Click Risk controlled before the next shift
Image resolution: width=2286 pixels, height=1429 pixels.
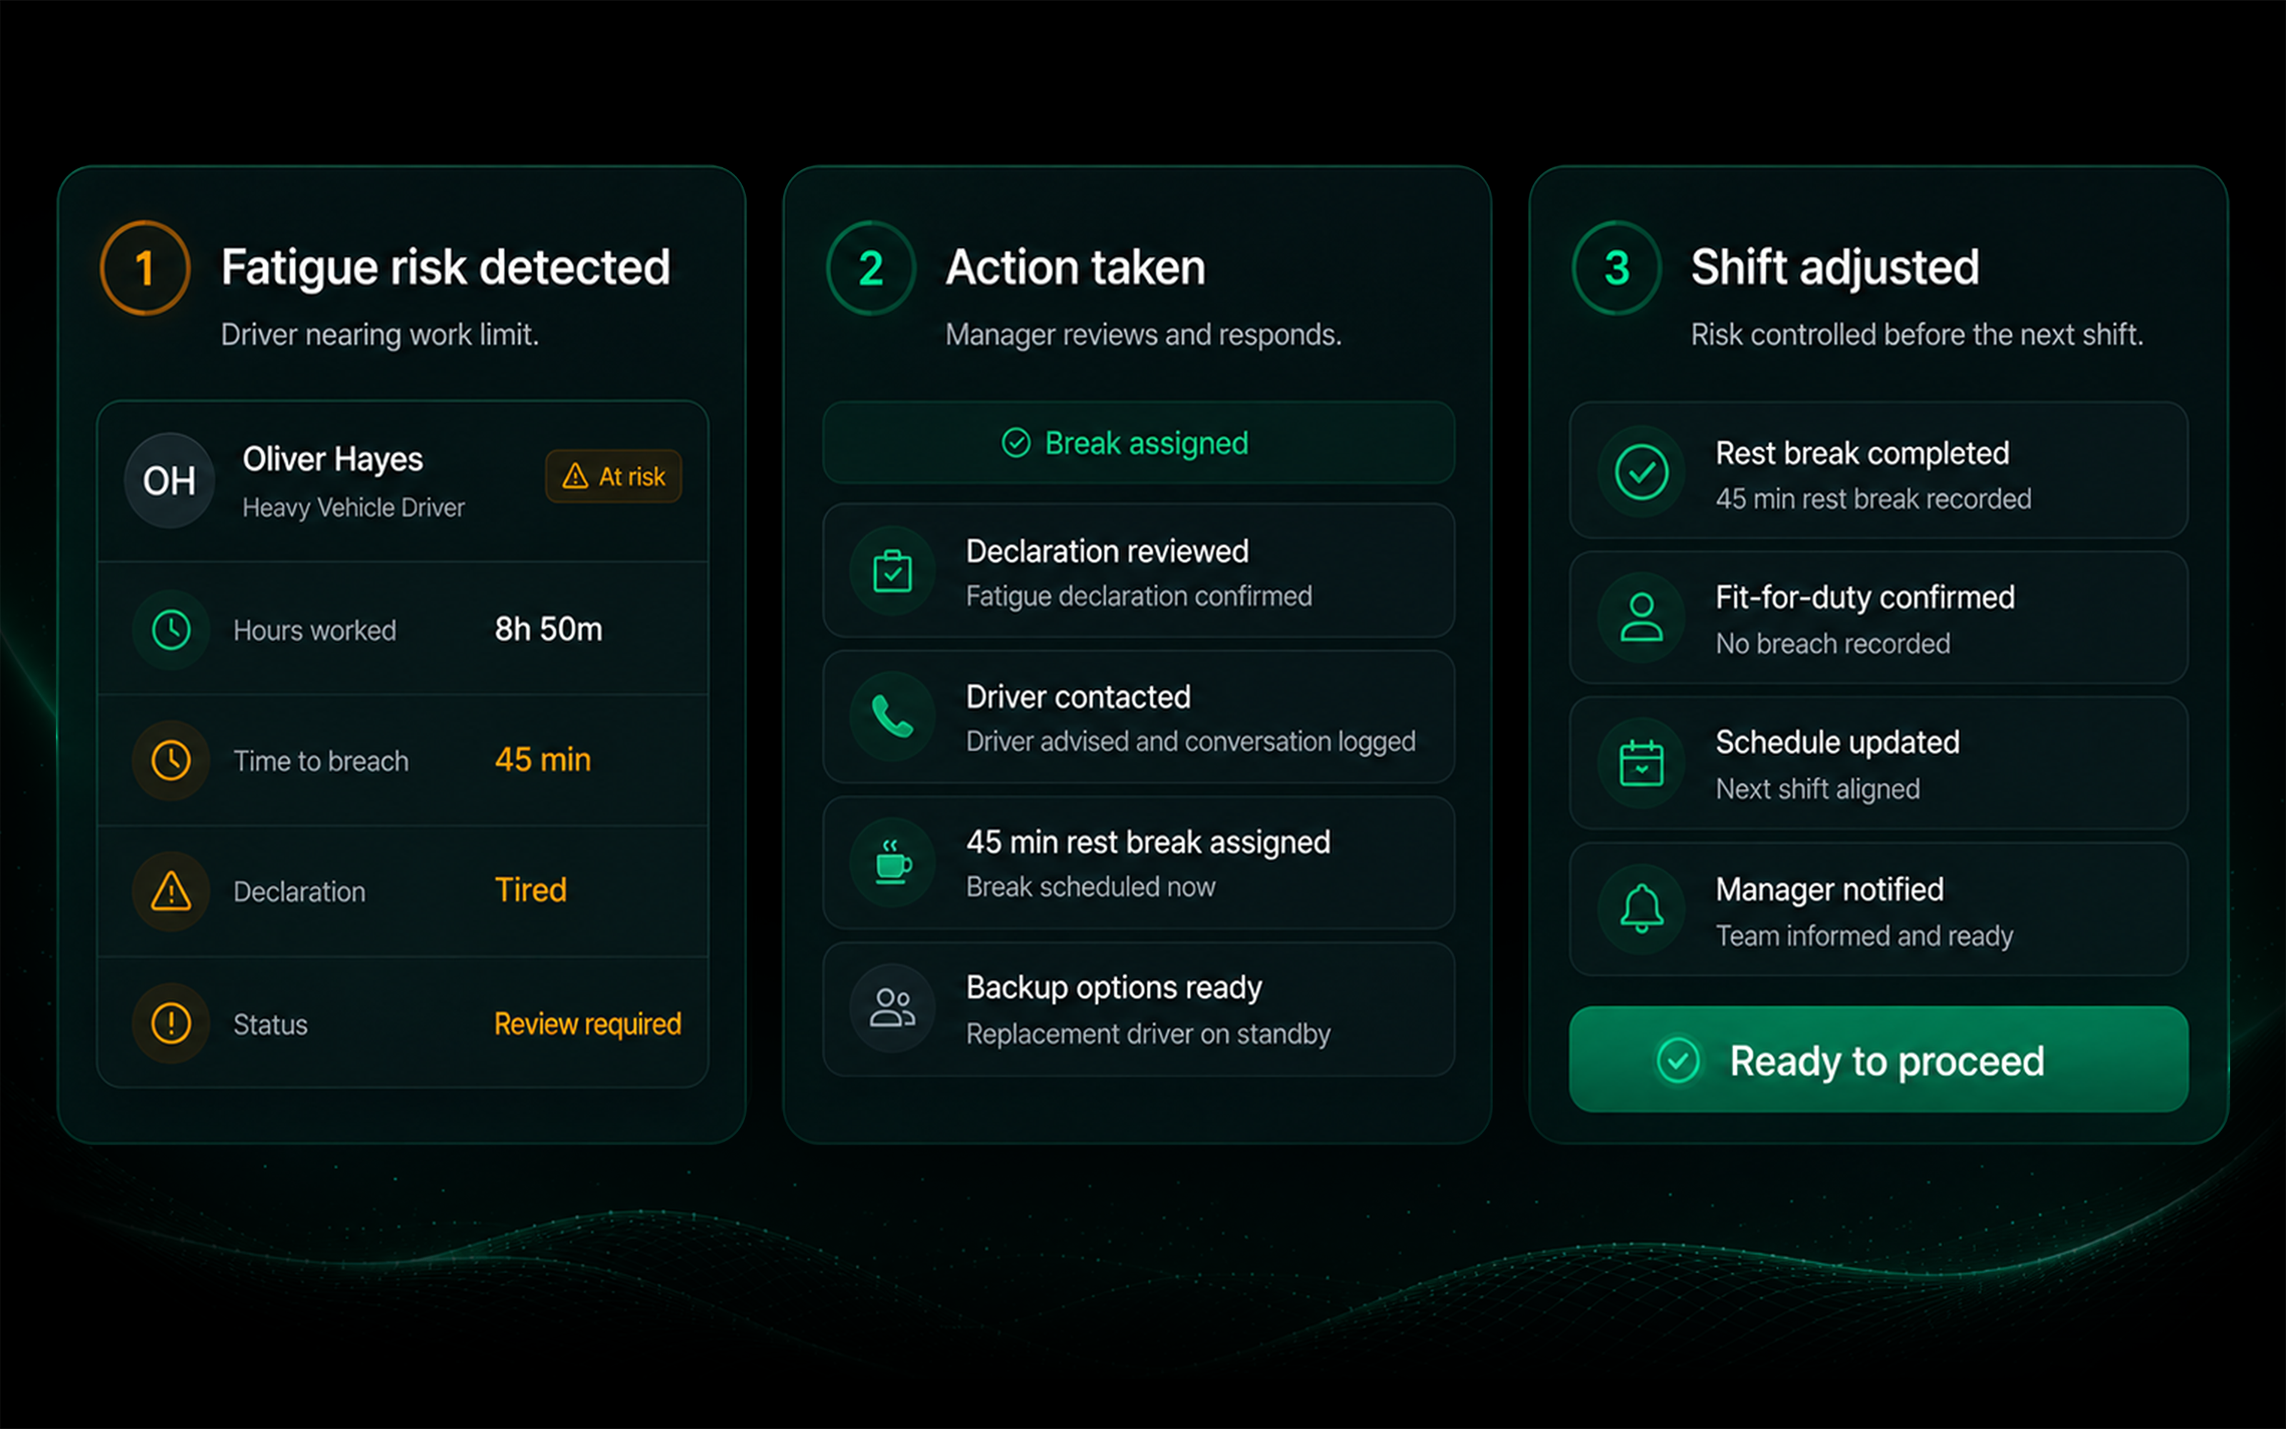(x=1917, y=334)
